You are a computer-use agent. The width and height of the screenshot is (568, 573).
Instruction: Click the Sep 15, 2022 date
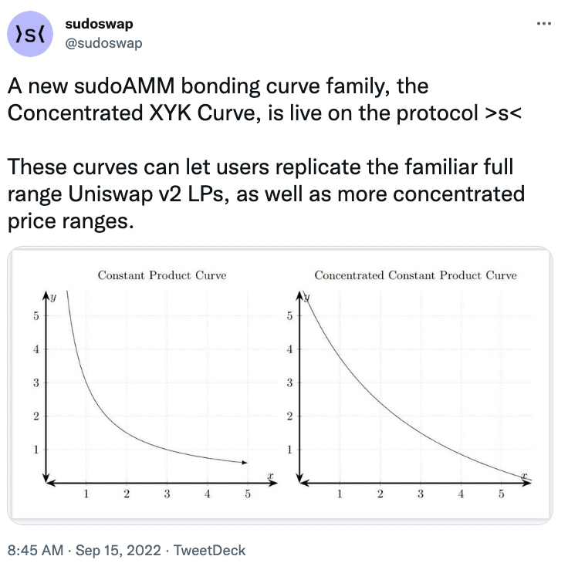(x=118, y=551)
